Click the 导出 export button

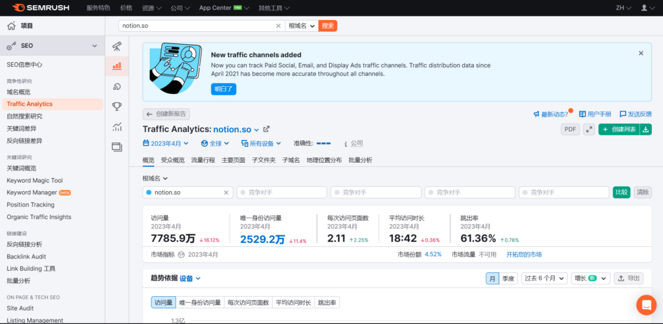click(629, 279)
